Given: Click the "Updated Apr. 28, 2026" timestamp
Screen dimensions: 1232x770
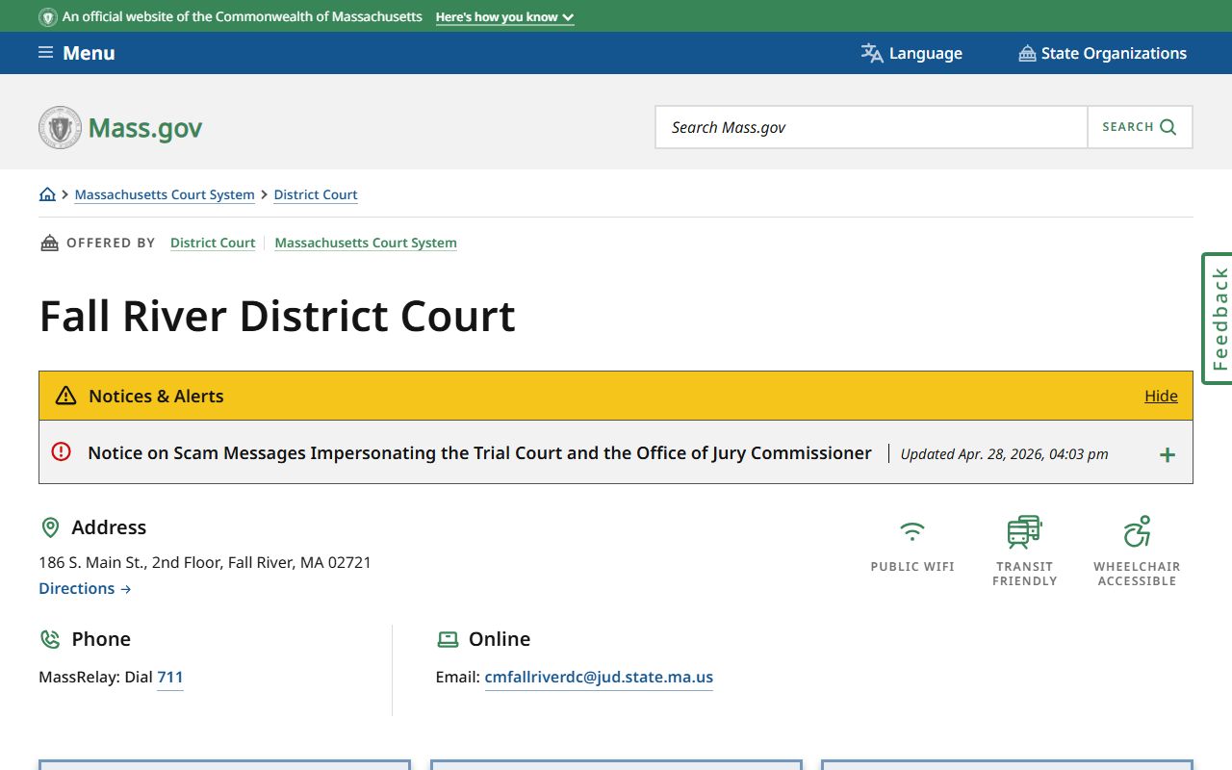Looking at the screenshot, I should (x=1004, y=454).
